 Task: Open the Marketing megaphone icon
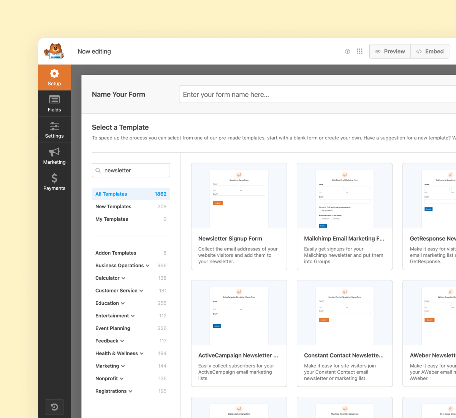pos(54,152)
